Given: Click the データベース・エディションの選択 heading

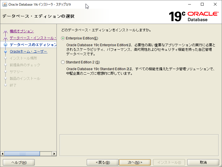Looking at the screenshot, I should click(38, 16).
